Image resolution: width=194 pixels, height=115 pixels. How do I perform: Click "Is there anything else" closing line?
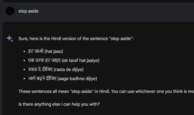point(59,104)
